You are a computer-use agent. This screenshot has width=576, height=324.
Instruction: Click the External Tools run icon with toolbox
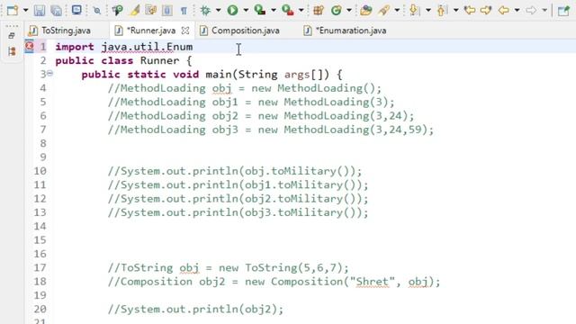coord(288,10)
